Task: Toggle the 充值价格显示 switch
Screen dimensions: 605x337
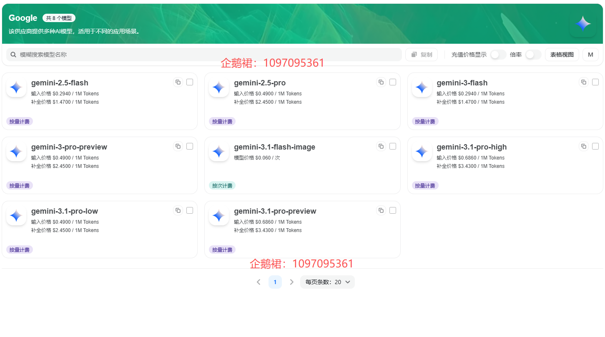Action: tap(498, 55)
